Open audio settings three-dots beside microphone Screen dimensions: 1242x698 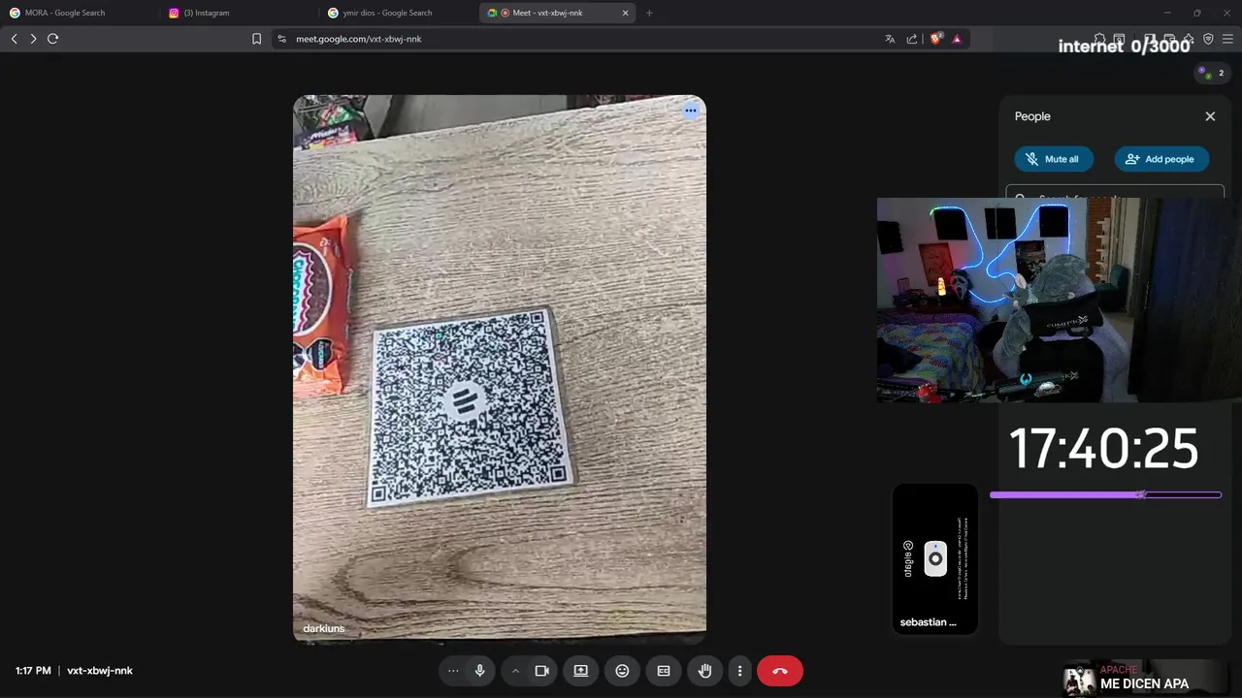tap(453, 671)
